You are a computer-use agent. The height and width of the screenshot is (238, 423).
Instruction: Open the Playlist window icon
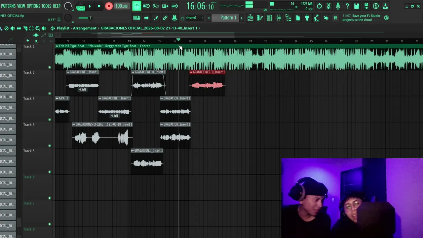(x=250, y=18)
